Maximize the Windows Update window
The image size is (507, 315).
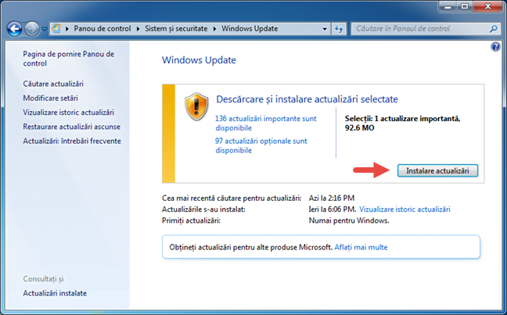click(465, 6)
